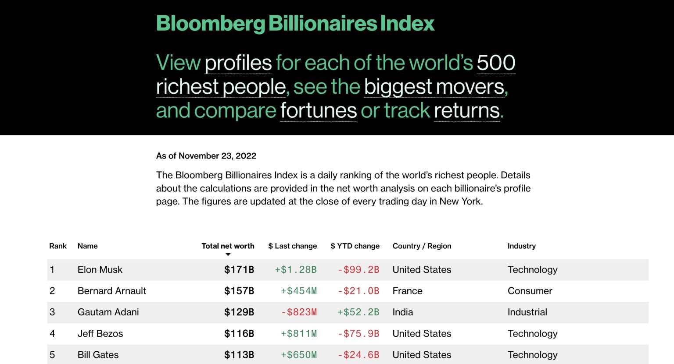Open the 'profiles' link in the headline
Screen dimensions: 674x364
click(238, 63)
